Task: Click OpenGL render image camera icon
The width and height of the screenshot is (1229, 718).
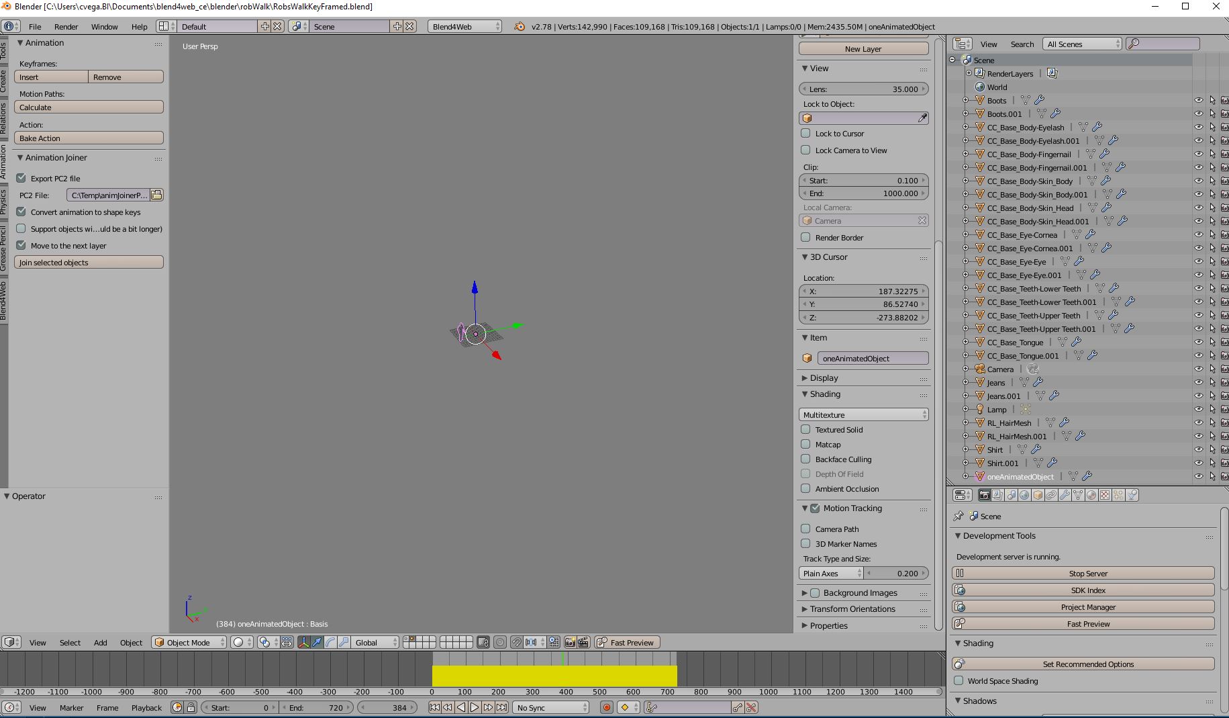Action: pos(570,642)
